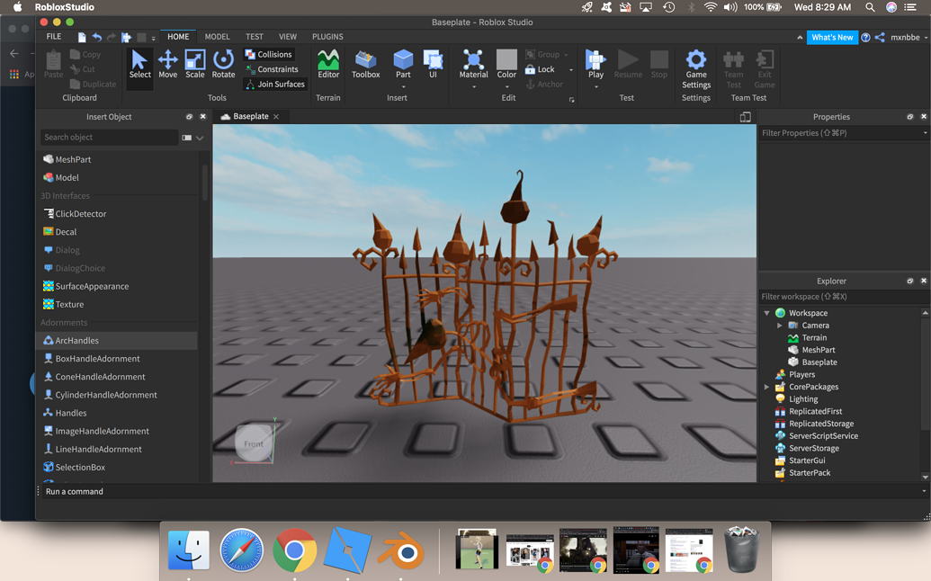
Task: Toggle Collisions option
Action: coord(269,54)
